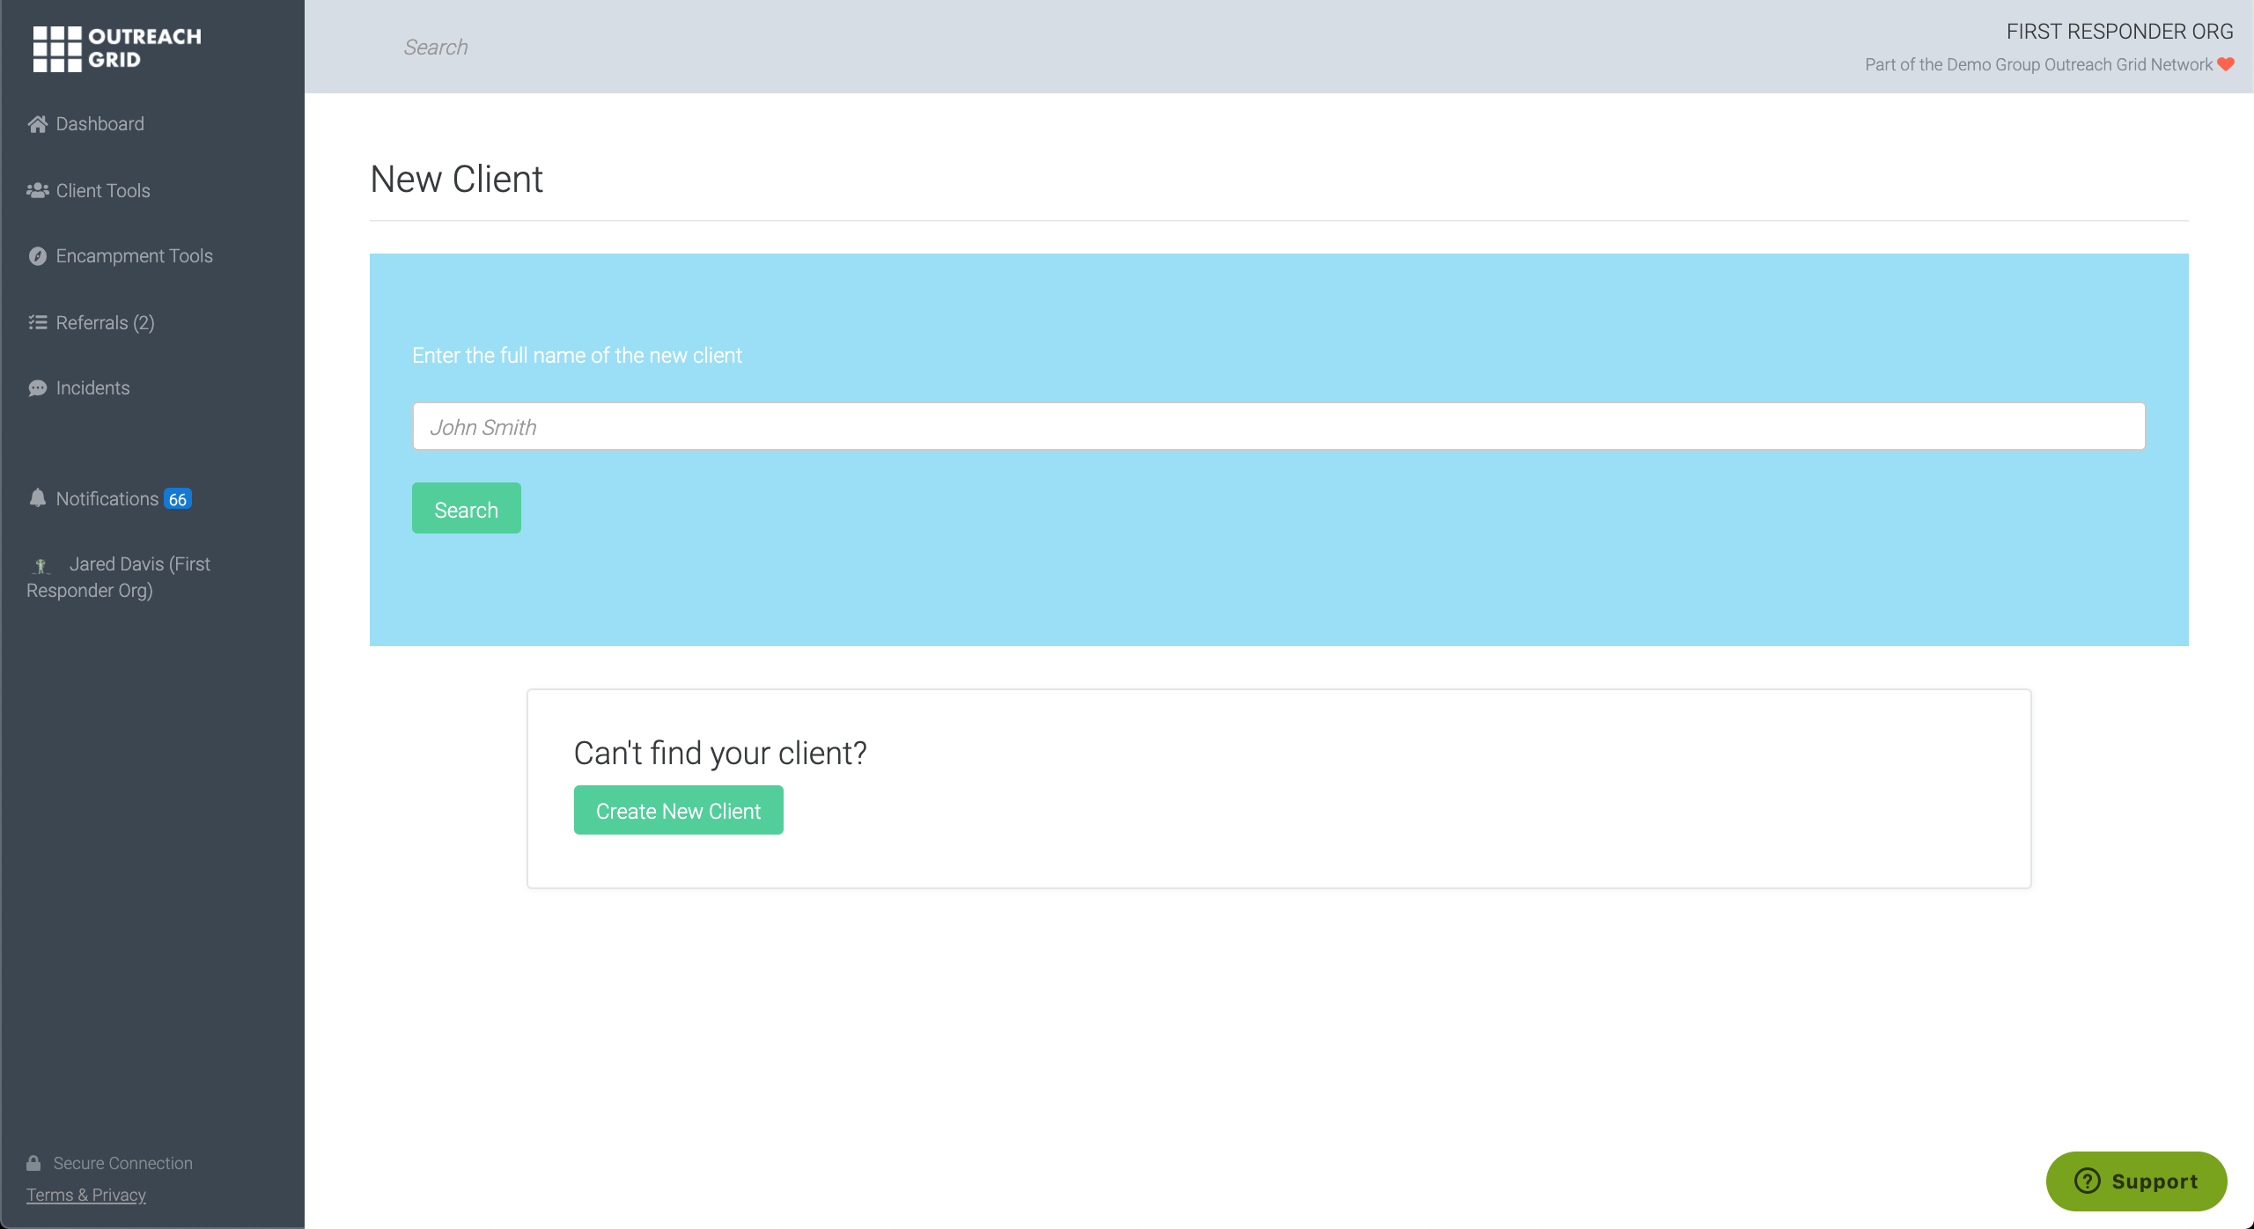Screen dimensions: 2254x1229
Task: Open the Client Tools menu
Action: 103,191
